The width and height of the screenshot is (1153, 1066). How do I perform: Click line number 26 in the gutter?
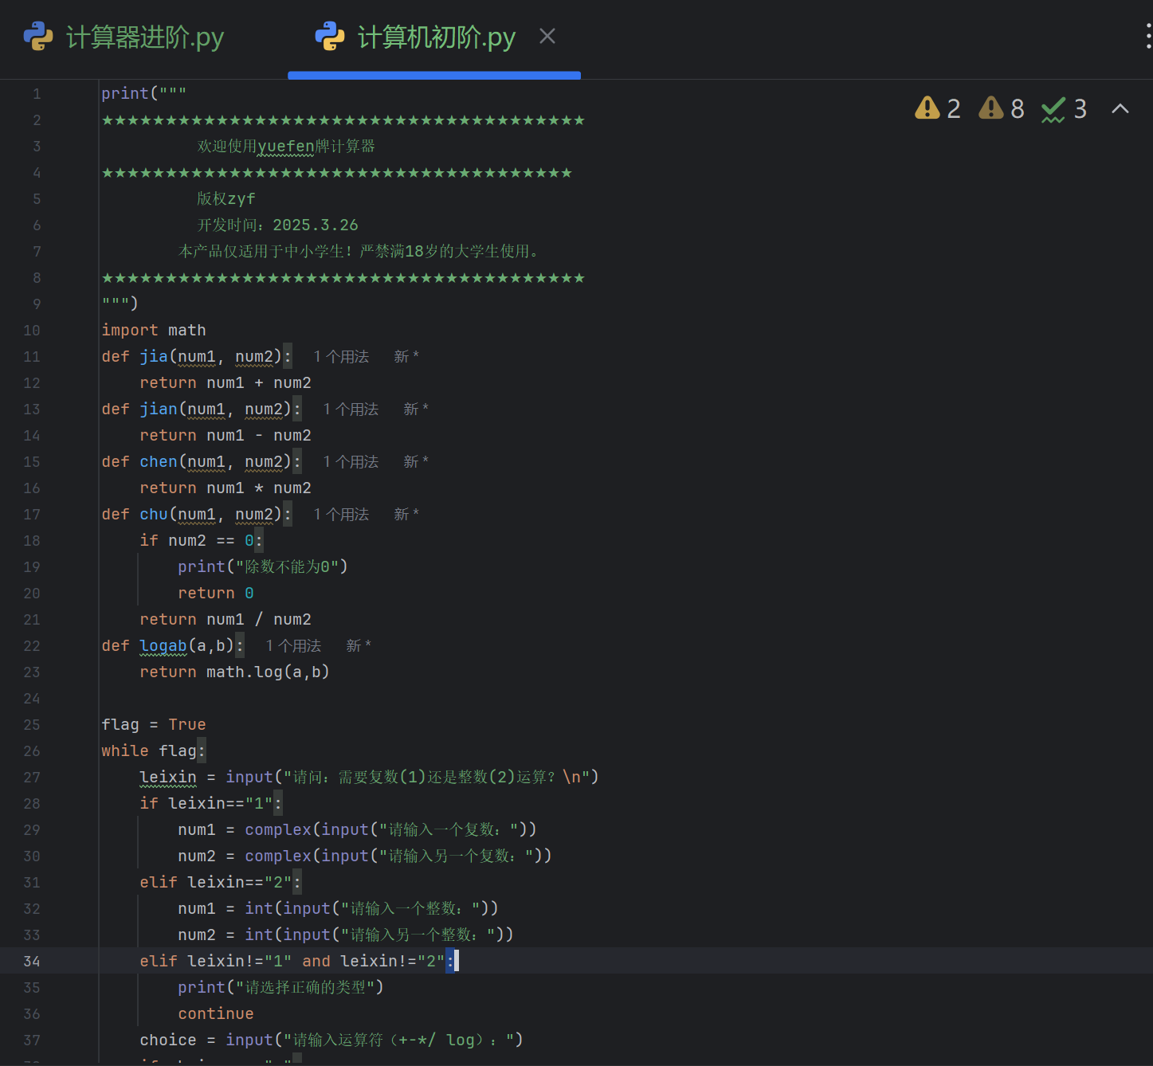[32, 751]
